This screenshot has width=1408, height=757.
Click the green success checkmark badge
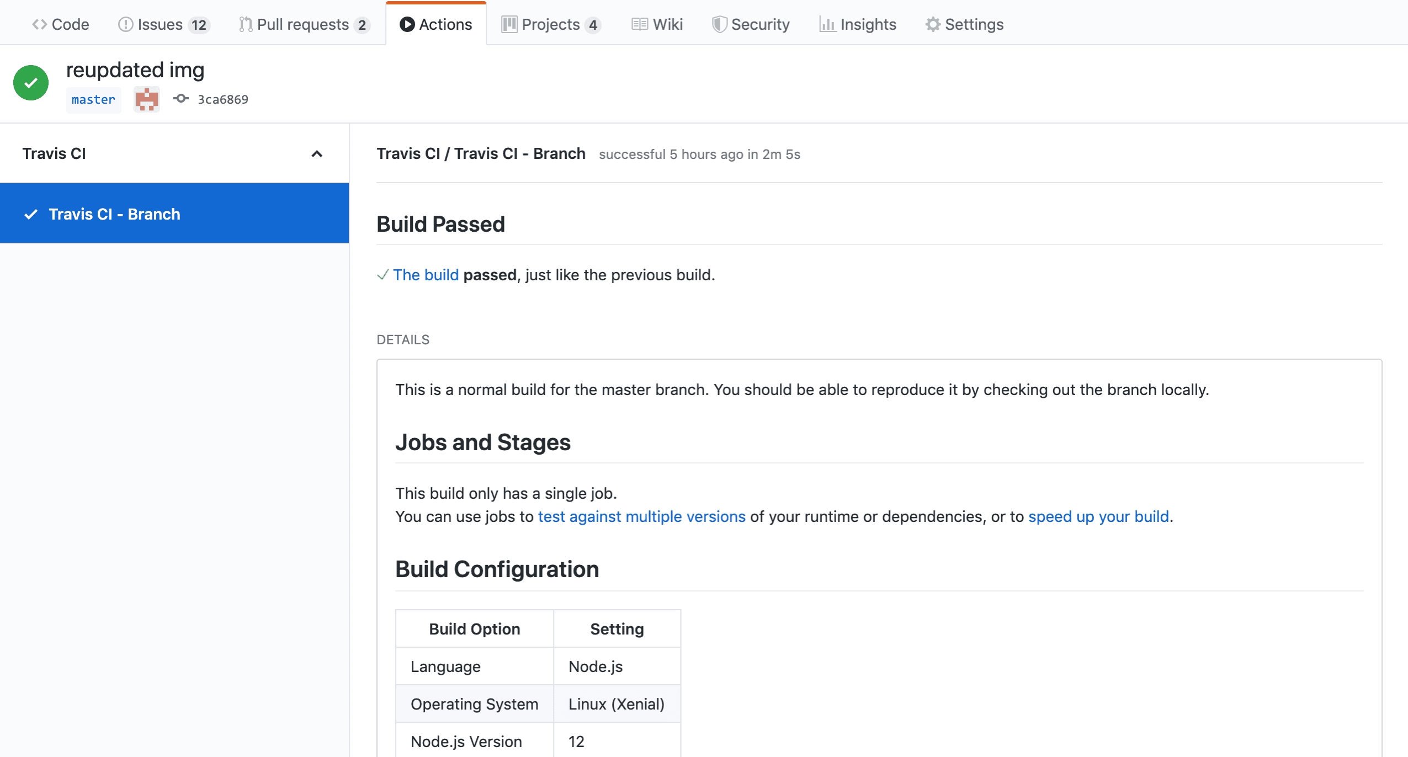click(31, 83)
